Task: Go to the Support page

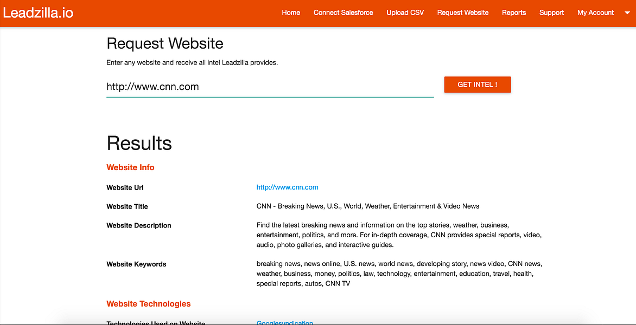Action: 551,12
